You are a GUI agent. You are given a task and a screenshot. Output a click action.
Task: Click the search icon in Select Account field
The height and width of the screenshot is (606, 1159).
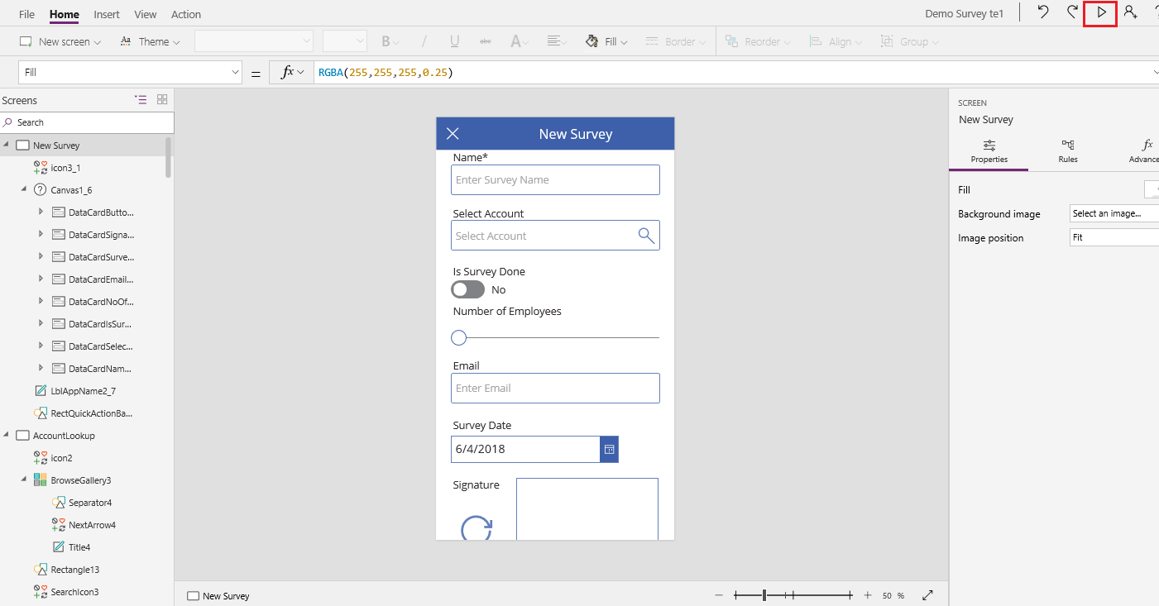(645, 235)
